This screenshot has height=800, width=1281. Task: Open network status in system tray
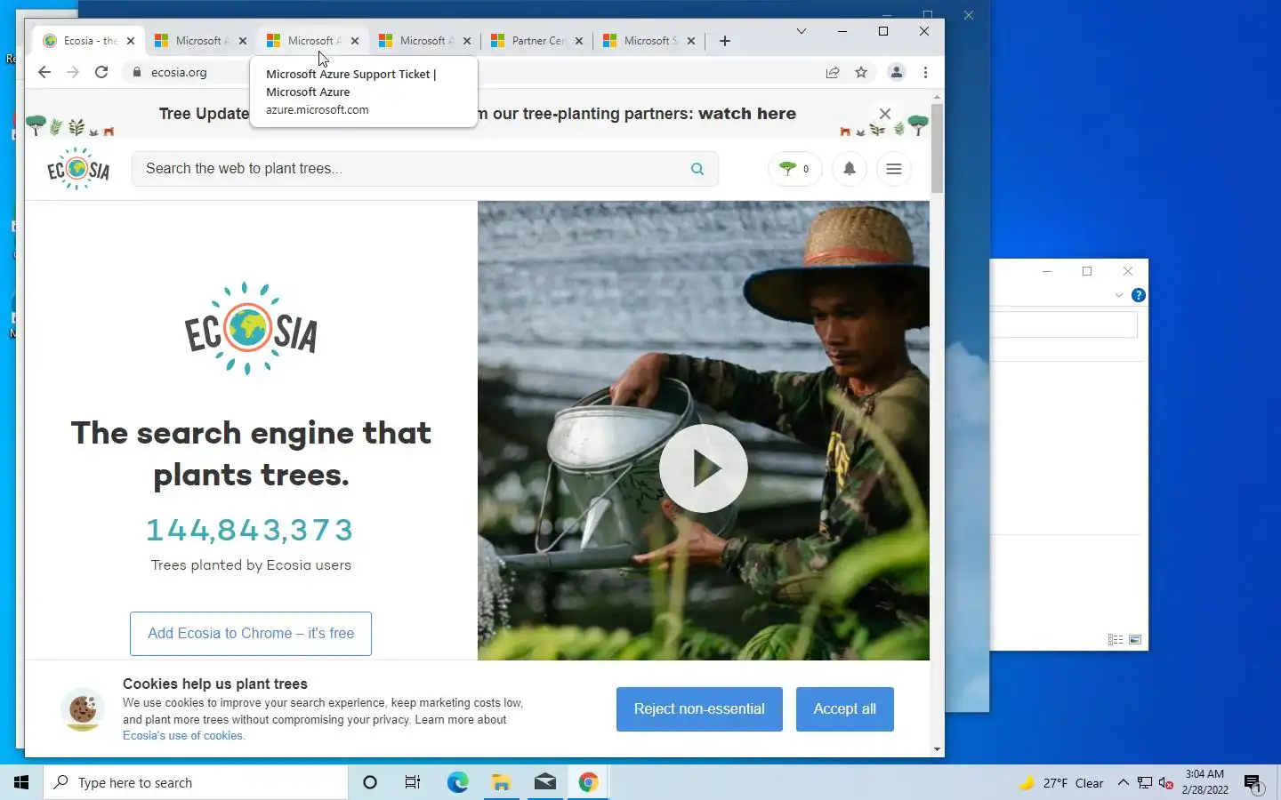pos(1144,783)
